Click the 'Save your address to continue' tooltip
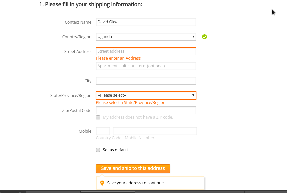 (136, 183)
